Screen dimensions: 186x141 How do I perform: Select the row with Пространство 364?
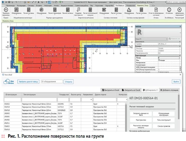click(64, 107)
